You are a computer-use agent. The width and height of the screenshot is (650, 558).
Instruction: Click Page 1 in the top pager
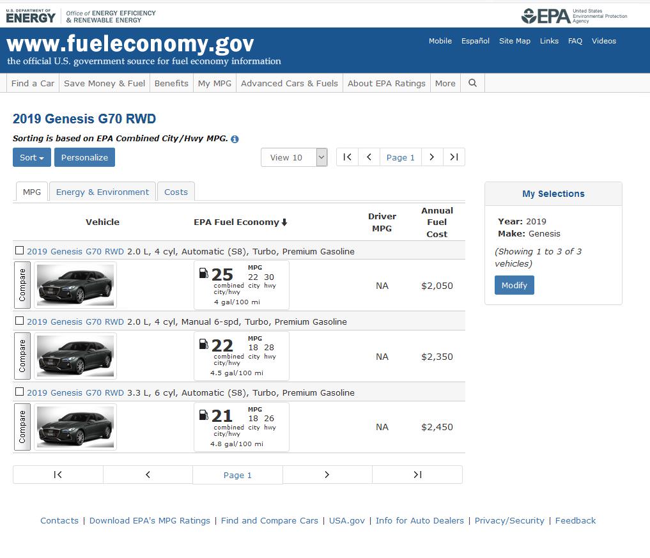pos(401,157)
